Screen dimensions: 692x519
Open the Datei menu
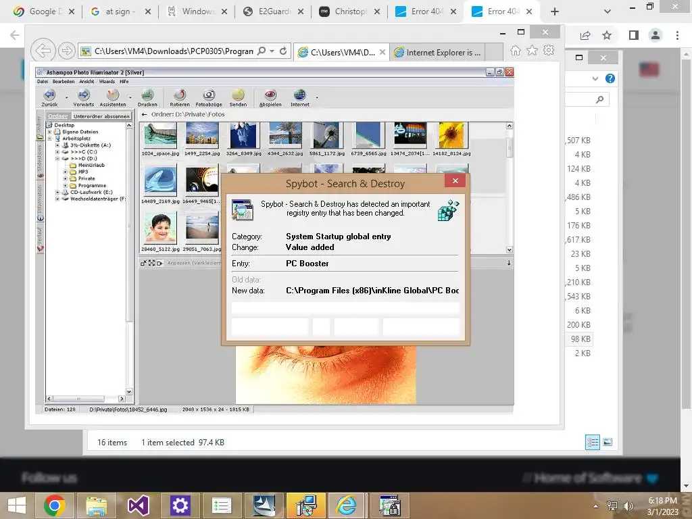(43, 82)
